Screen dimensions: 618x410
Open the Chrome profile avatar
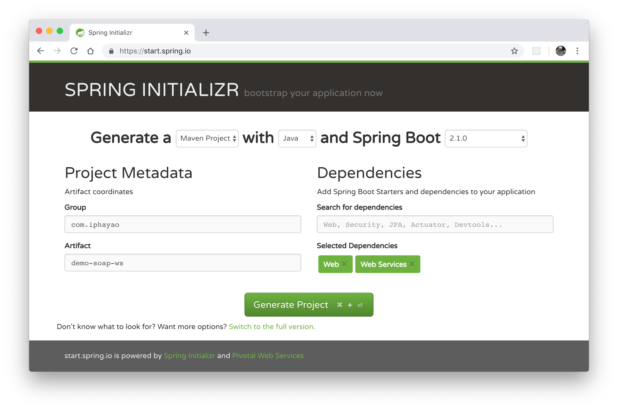(560, 51)
